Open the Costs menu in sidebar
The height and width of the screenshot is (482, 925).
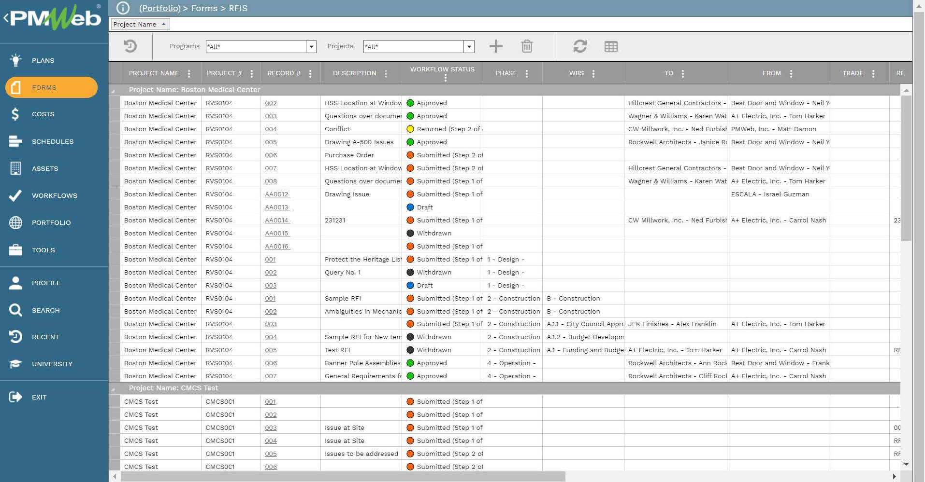(43, 114)
